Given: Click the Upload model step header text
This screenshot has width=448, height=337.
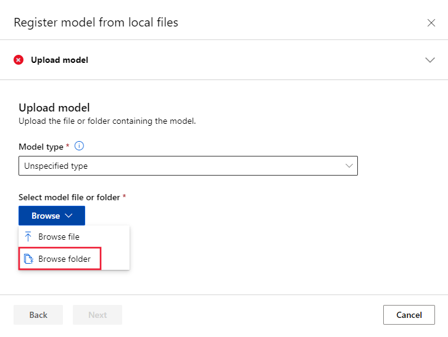Looking at the screenshot, I should click(59, 60).
